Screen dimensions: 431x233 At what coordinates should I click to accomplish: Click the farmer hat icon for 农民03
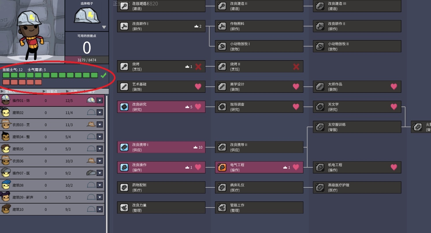pyautogui.click(x=91, y=125)
